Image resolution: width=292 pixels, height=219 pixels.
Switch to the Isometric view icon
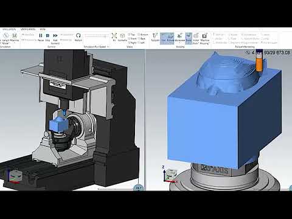point(122,37)
